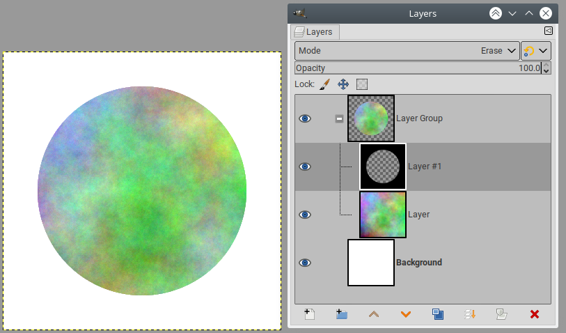Open the Layers tab
Viewport: 566px width, 333px height.
315,31
